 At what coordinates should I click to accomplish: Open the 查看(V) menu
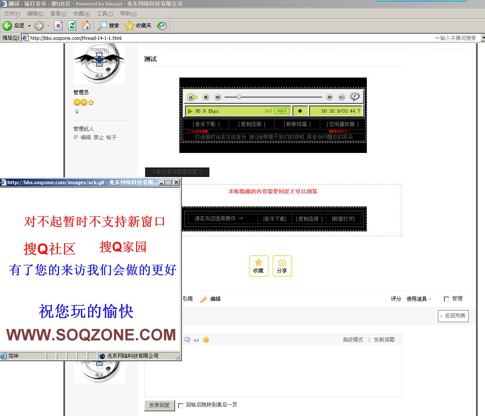(x=59, y=14)
